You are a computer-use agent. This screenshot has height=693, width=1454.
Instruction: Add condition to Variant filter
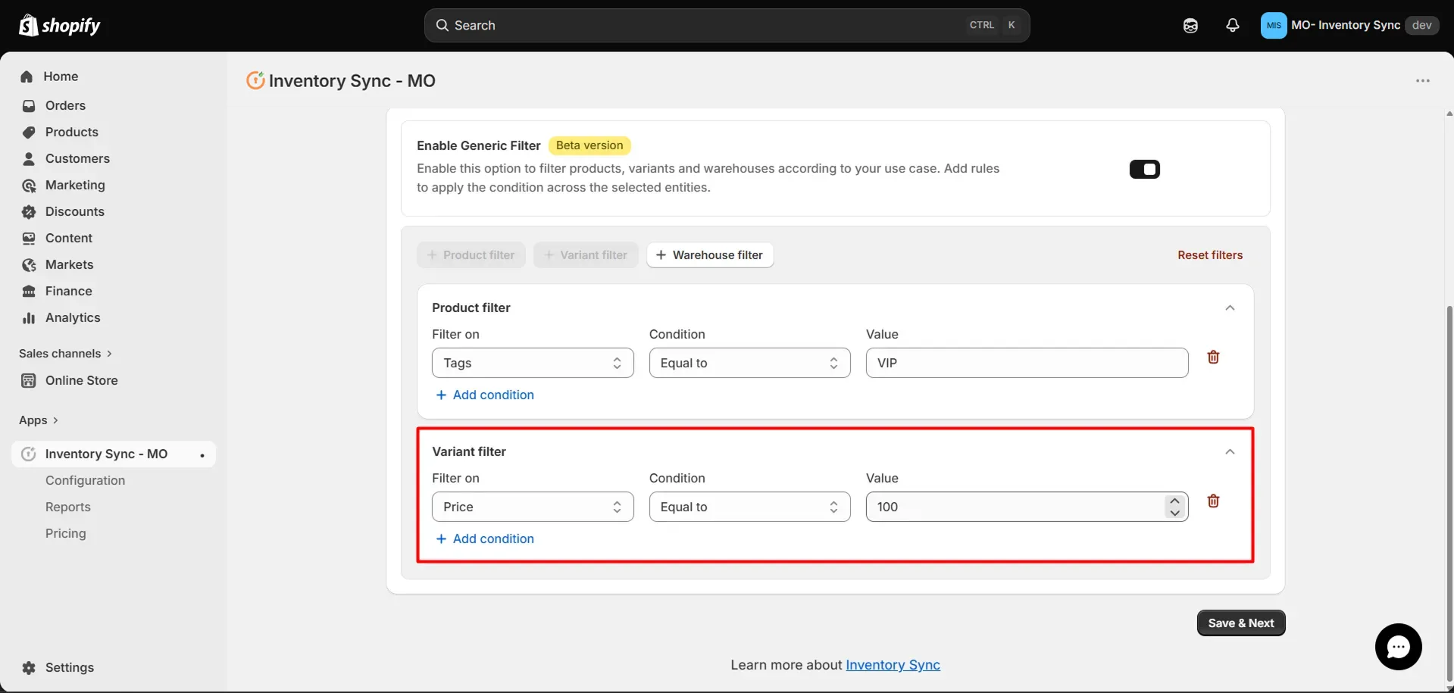tap(485, 538)
